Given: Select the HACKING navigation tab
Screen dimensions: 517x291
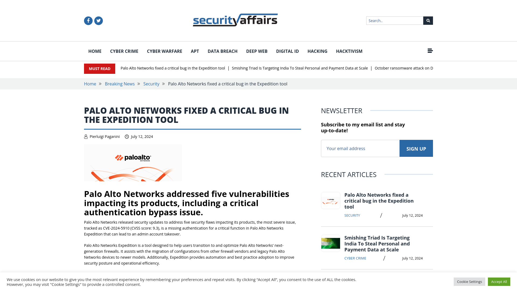Looking at the screenshot, I should coord(317,51).
